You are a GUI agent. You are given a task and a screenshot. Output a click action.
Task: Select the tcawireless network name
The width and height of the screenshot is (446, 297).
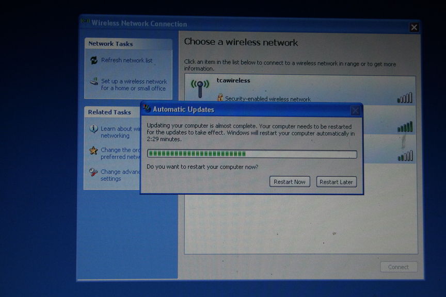click(233, 80)
